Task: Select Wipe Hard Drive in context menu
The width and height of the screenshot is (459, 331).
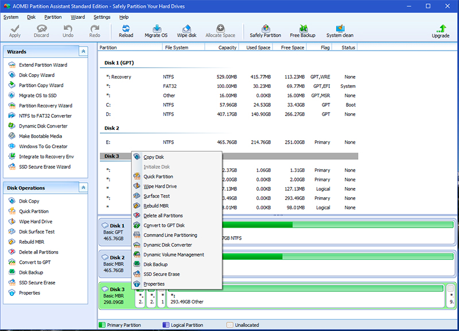Action: coord(177,186)
